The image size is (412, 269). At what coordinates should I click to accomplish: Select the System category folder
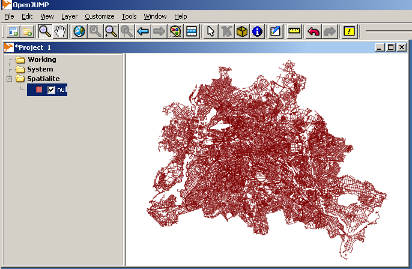(x=40, y=69)
